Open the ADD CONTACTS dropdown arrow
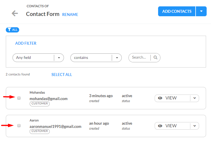The width and height of the screenshot is (211, 147). [201, 11]
